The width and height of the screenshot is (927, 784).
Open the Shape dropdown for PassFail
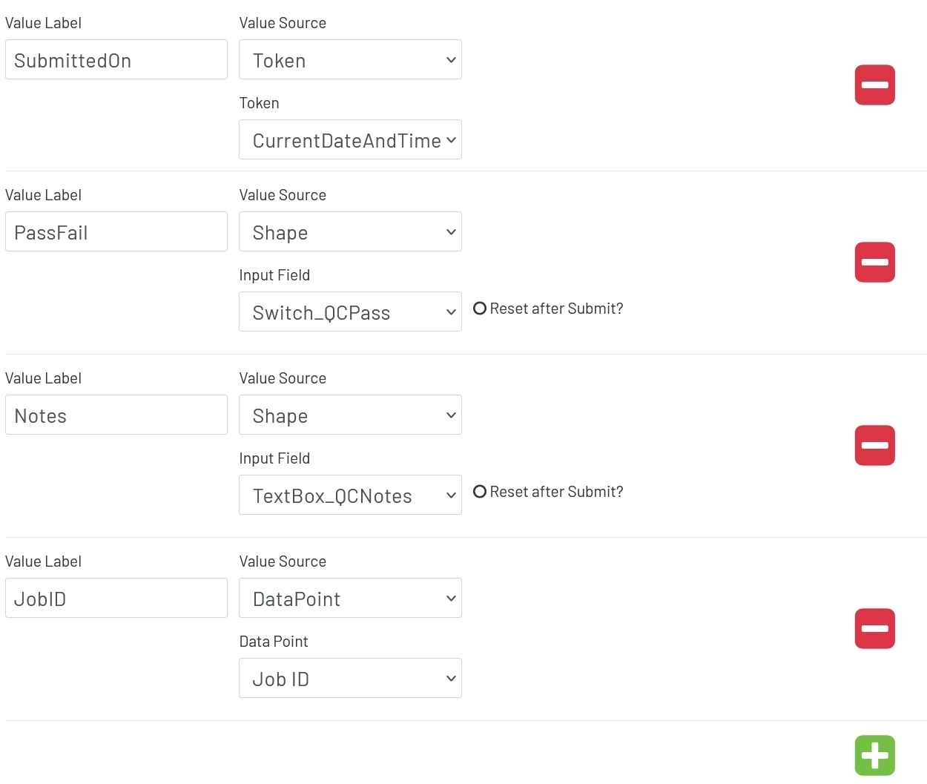[350, 231]
